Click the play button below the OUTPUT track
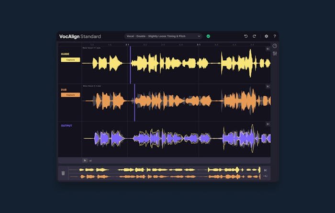335x213 pixels. click(x=85, y=160)
